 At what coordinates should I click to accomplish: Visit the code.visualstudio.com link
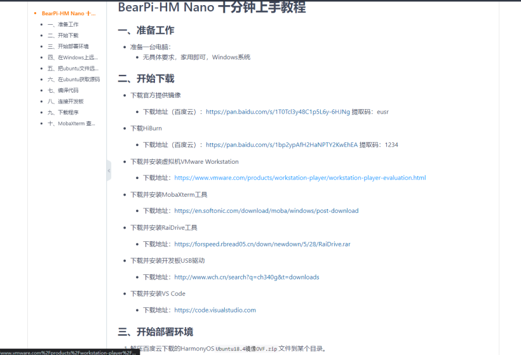tap(215, 310)
